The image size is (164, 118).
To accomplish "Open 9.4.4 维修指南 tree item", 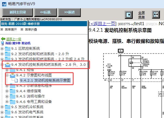I will (29, 91).
